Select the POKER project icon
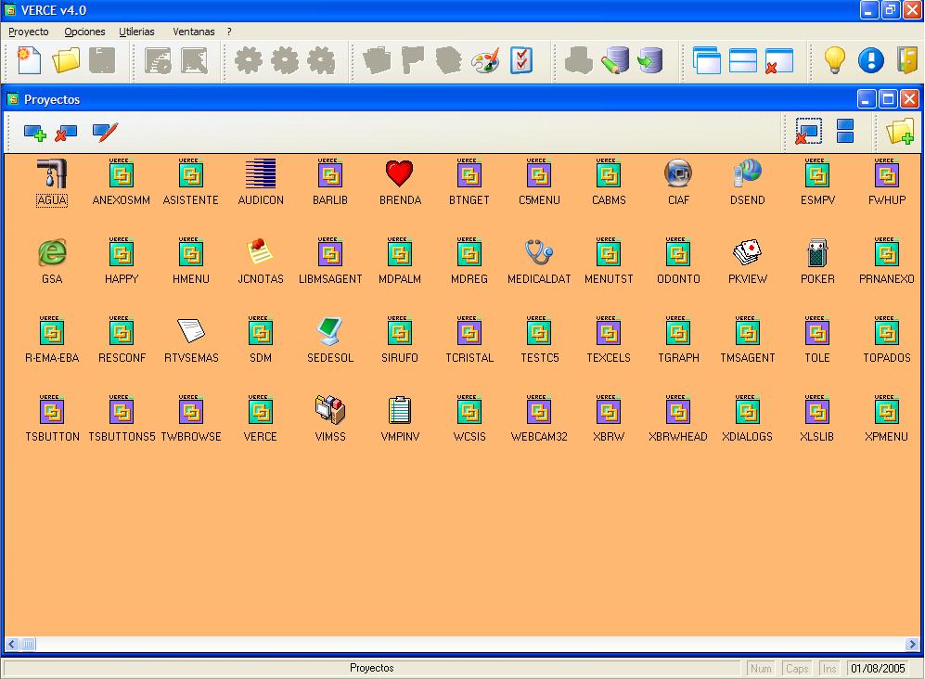 pyautogui.click(x=816, y=252)
